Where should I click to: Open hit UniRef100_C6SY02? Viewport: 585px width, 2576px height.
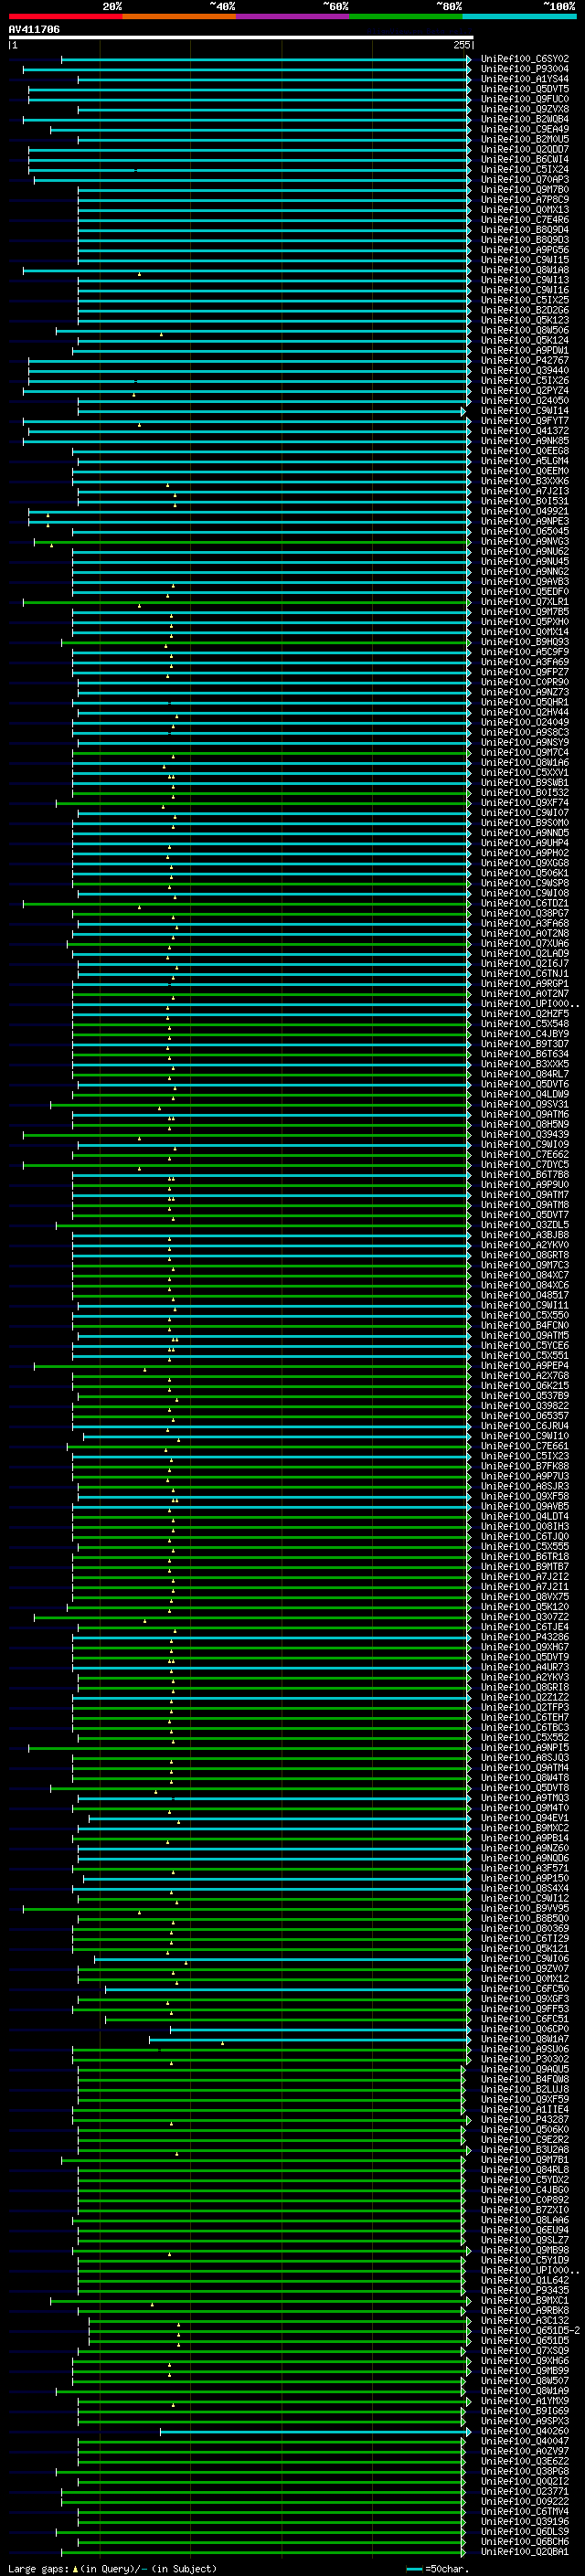[x=524, y=59]
